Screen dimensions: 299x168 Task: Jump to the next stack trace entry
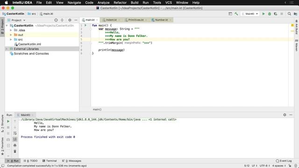click(15, 127)
